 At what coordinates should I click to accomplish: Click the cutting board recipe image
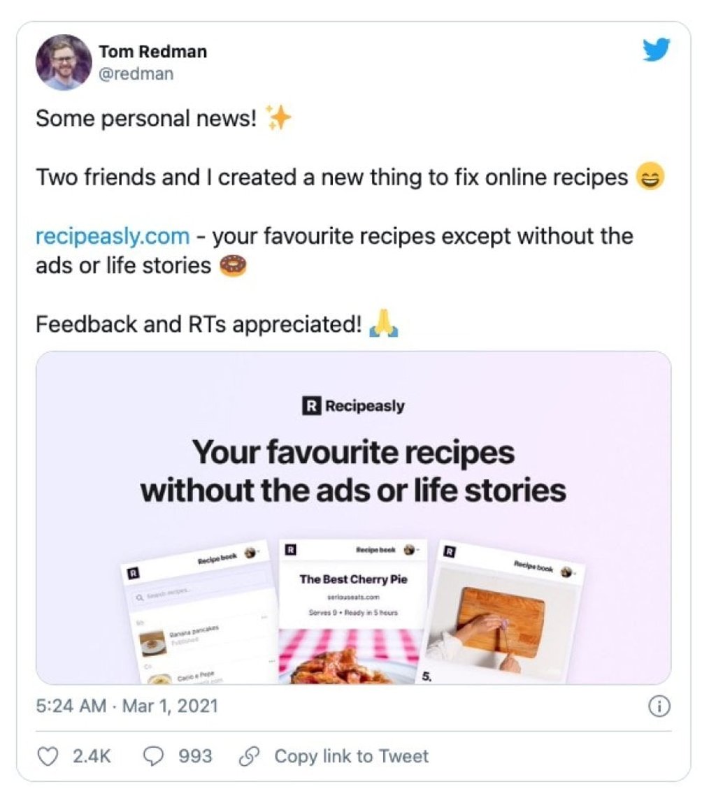pos(501,621)
